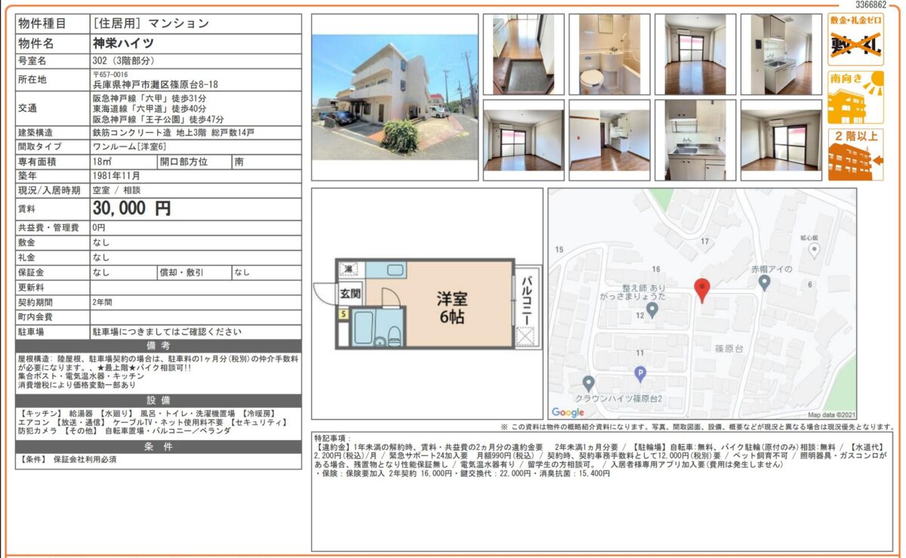Viewport: 906px width, 558px height.
Task: Click the 30,000 円 rent value
Action: click(x=132, y=208)
